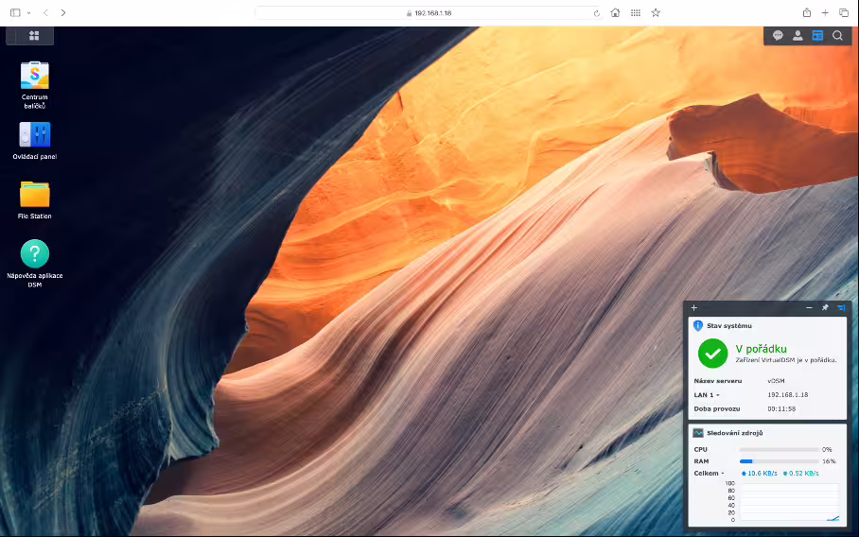859x537 pixels.
Task: Click the RAM usage bar
Action: 779,461
